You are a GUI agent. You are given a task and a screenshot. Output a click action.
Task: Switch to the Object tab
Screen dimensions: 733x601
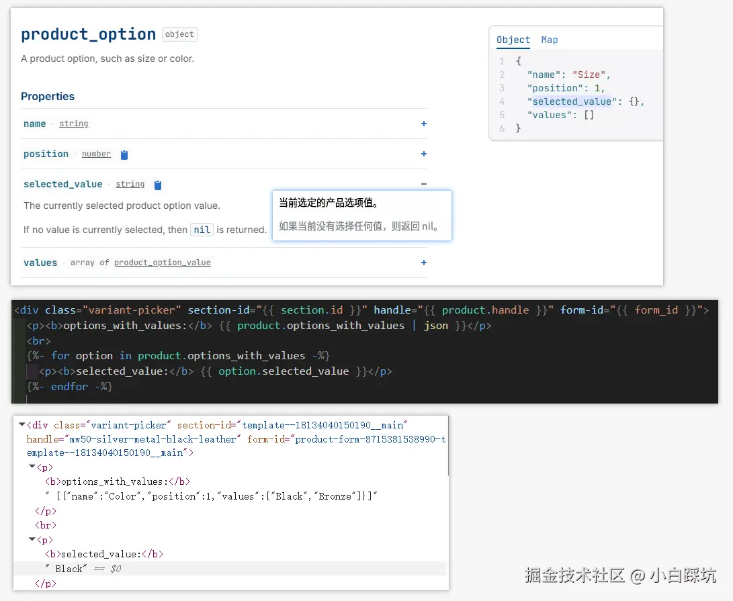pyautogui.click(x=513, y=40)
